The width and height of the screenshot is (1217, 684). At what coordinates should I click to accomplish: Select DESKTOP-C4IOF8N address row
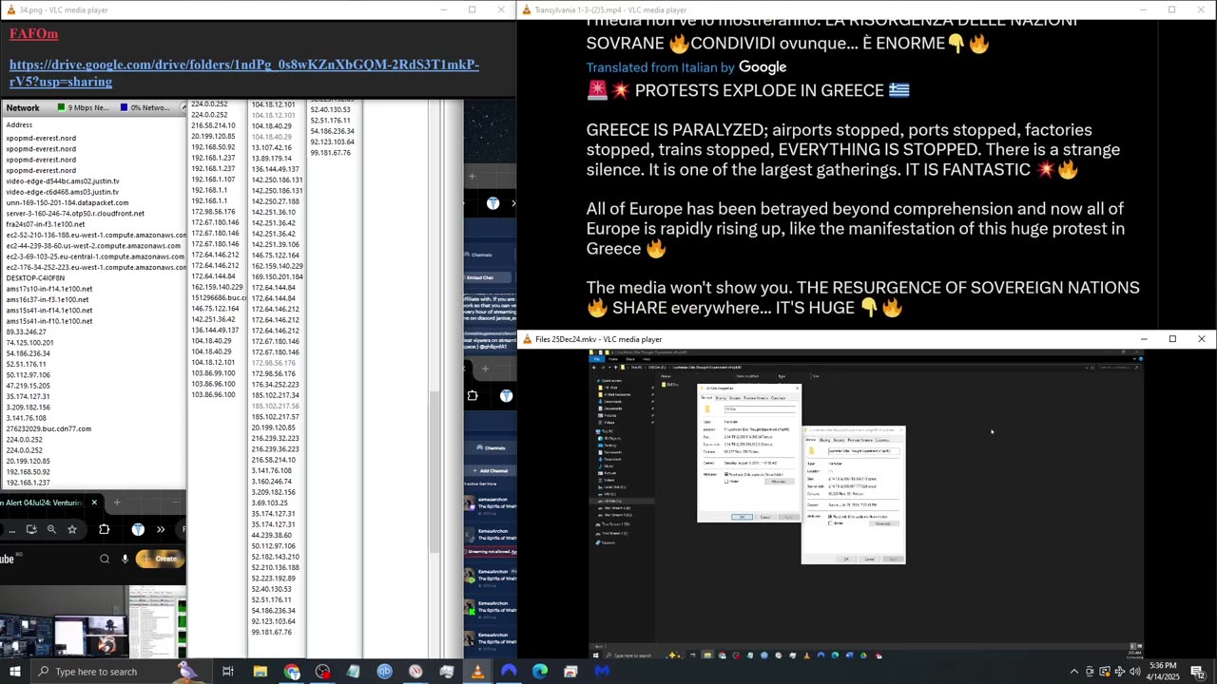point(35,277)
